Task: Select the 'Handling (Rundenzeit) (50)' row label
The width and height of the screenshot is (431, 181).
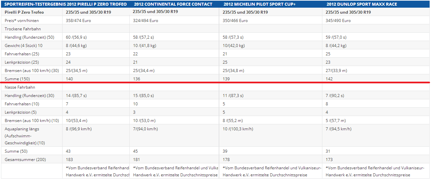Action: (29, 37)
